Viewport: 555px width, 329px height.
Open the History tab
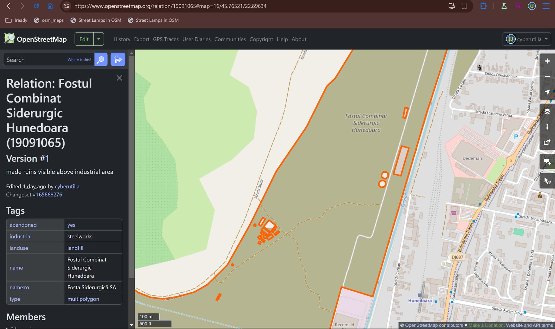tap(122, 39)
